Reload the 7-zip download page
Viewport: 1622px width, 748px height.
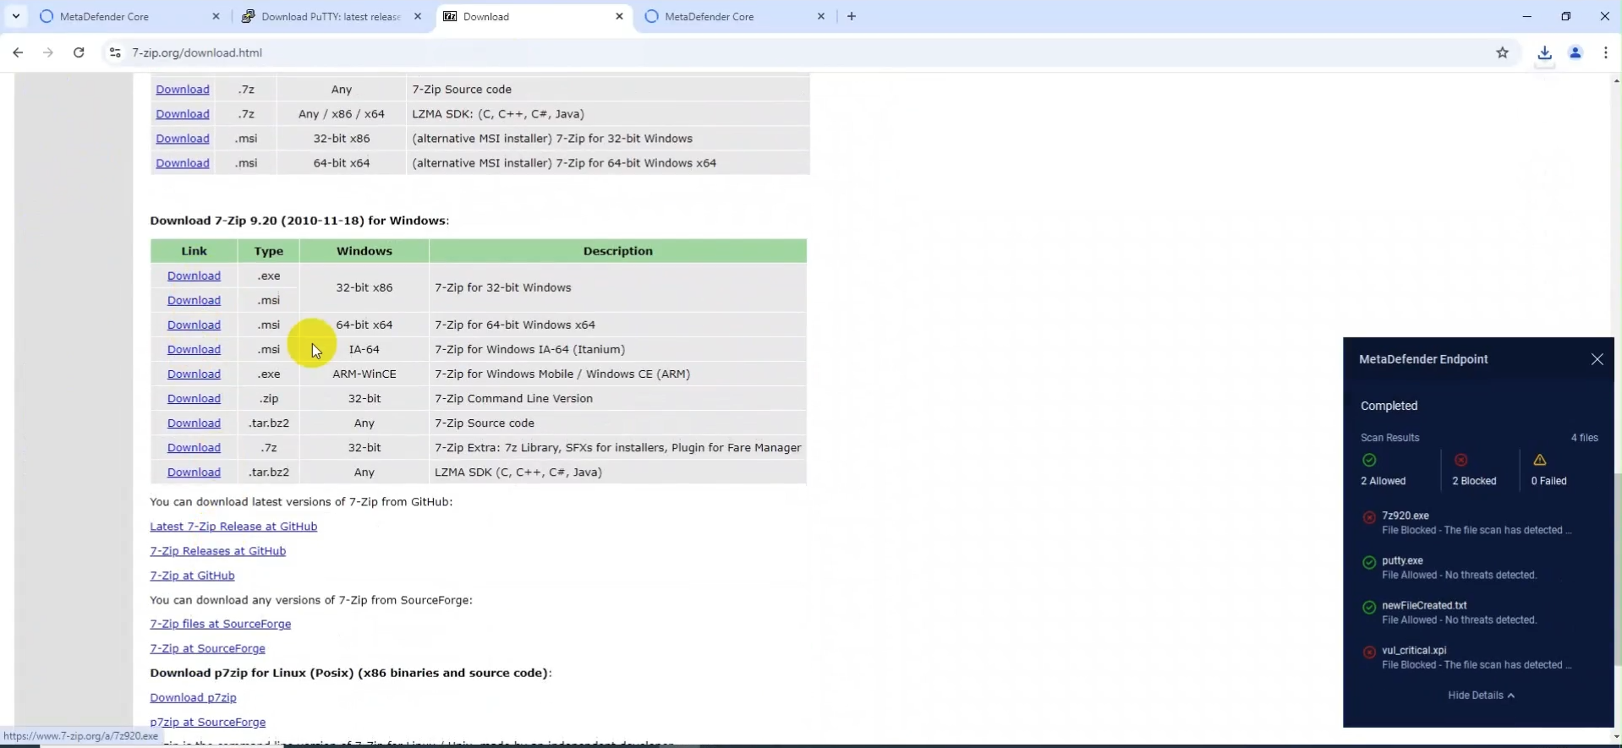pos(79,52)
